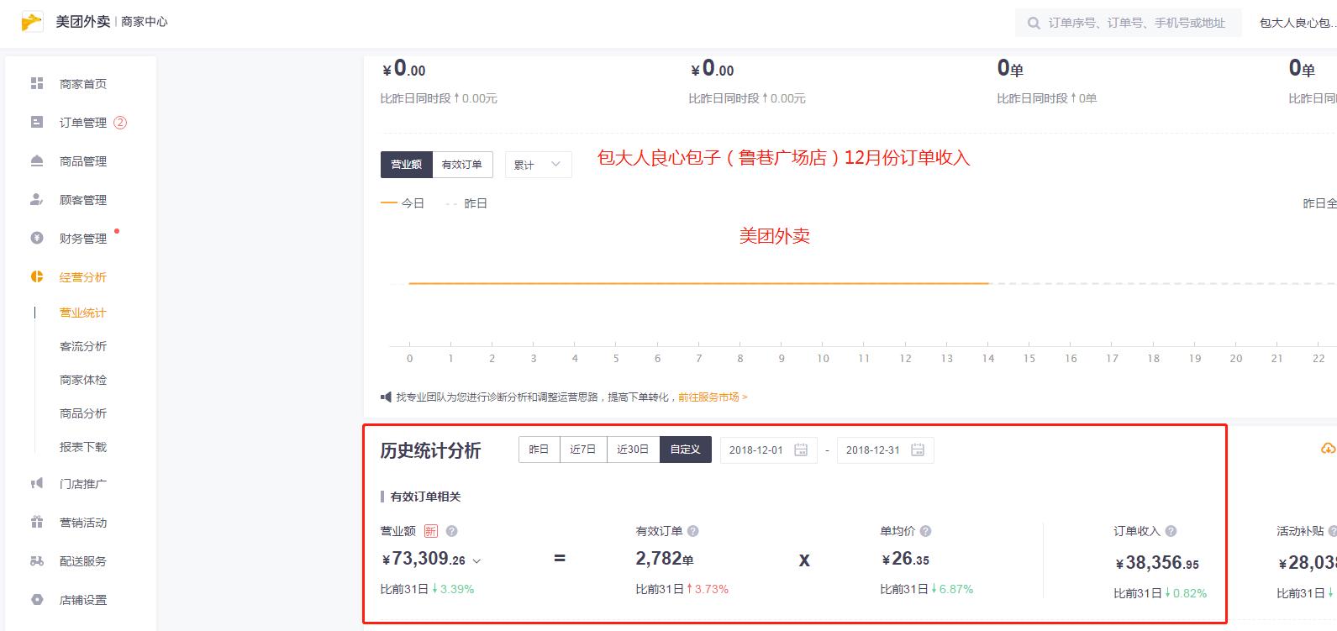Click the 门店推广 megaphone icon

point(37,483)
